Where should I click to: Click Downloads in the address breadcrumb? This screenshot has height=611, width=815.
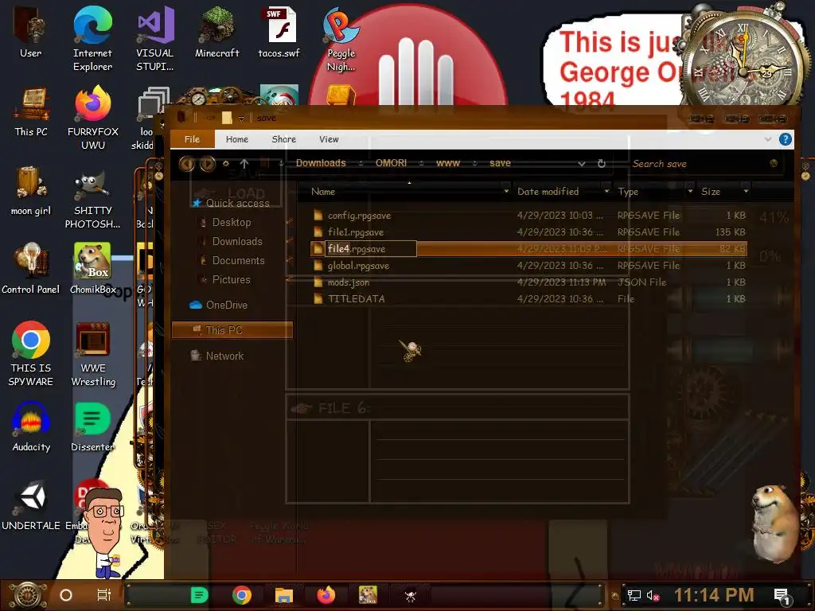coord(321,163)
